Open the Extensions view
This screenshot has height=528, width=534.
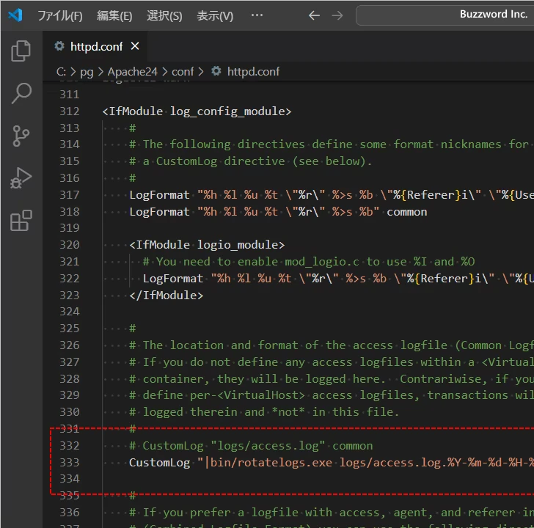click(x=21, y=221)
